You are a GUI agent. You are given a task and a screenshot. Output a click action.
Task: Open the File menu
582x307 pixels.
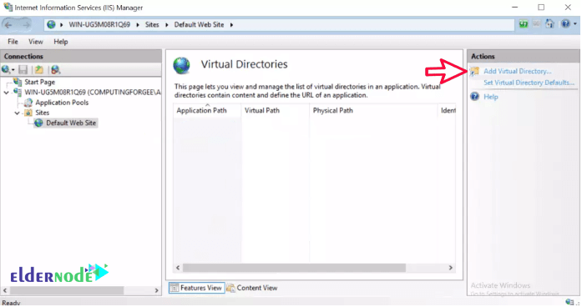pos(13,42)
